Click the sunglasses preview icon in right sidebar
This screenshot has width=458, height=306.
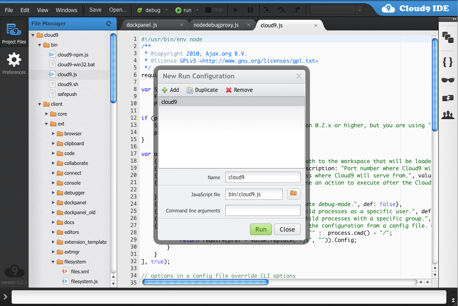coord(448,80)
